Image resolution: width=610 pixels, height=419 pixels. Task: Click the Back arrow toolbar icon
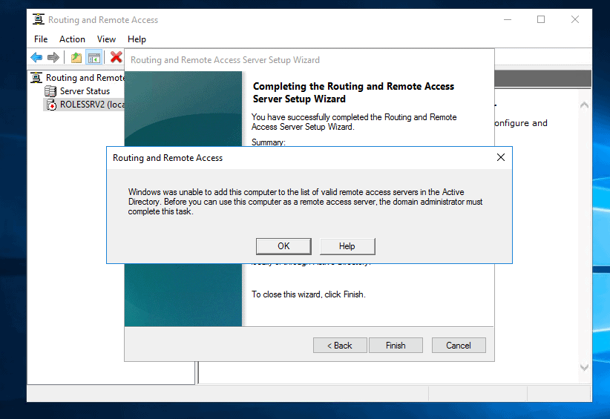point(36,57)
